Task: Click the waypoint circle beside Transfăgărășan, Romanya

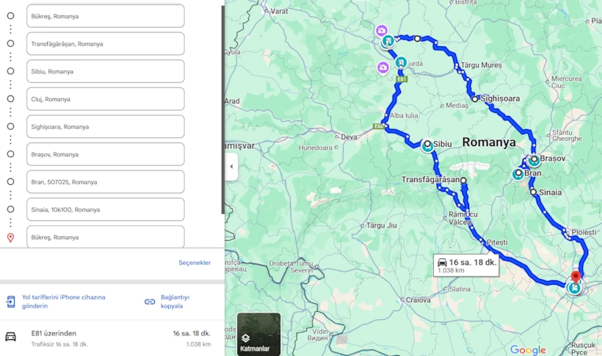Action: [x=11, y=43]
